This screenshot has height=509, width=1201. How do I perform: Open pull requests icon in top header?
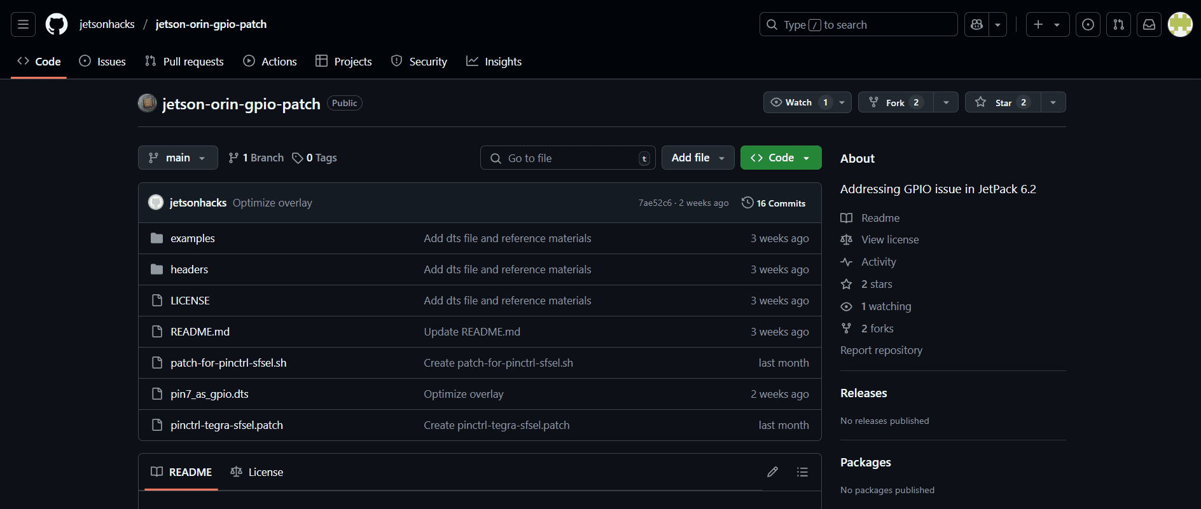point(1118,25)
